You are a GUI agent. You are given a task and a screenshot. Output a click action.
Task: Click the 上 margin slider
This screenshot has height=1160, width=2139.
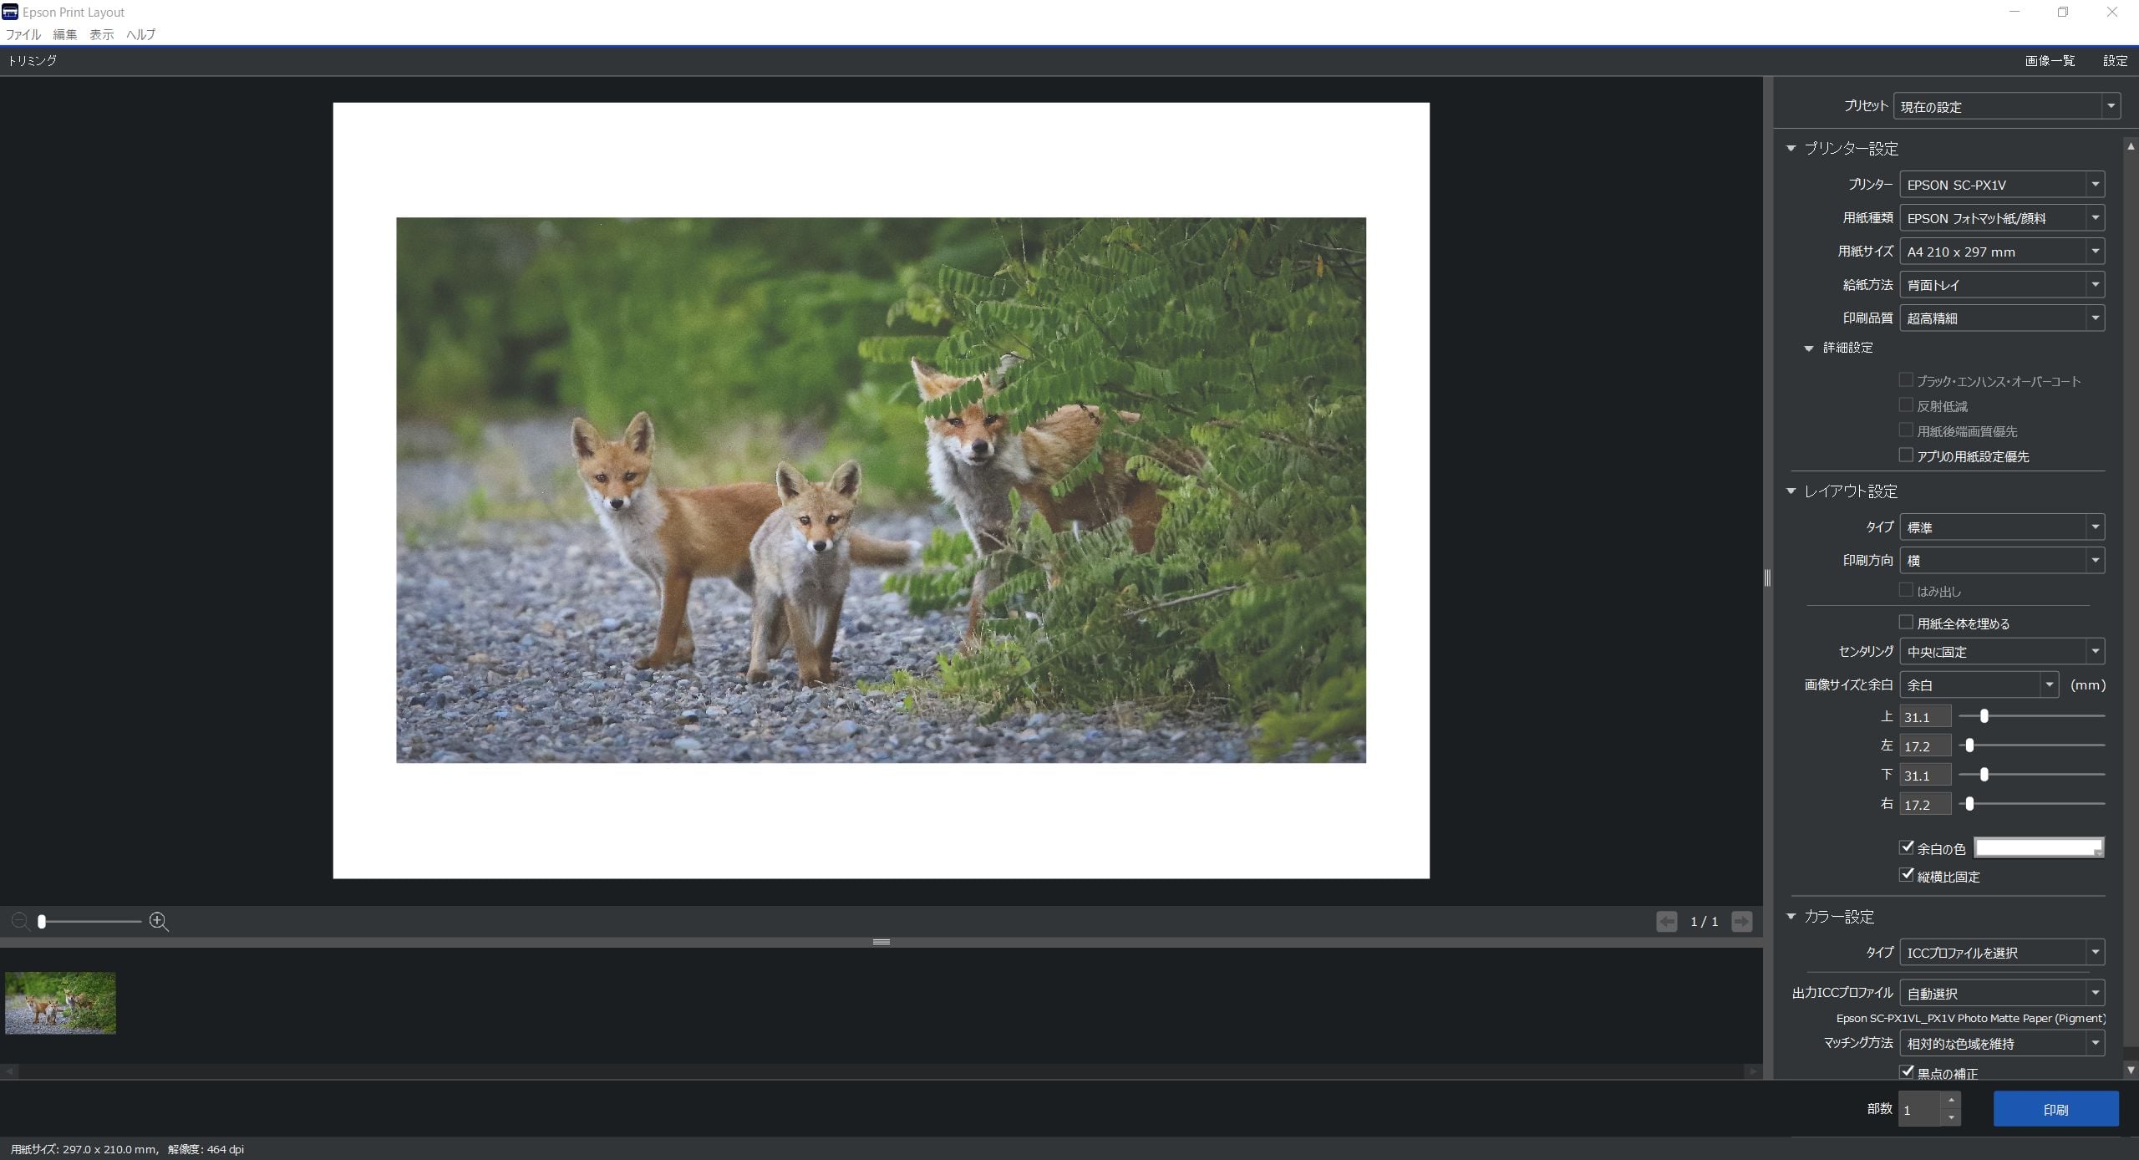pos(2031,716)
